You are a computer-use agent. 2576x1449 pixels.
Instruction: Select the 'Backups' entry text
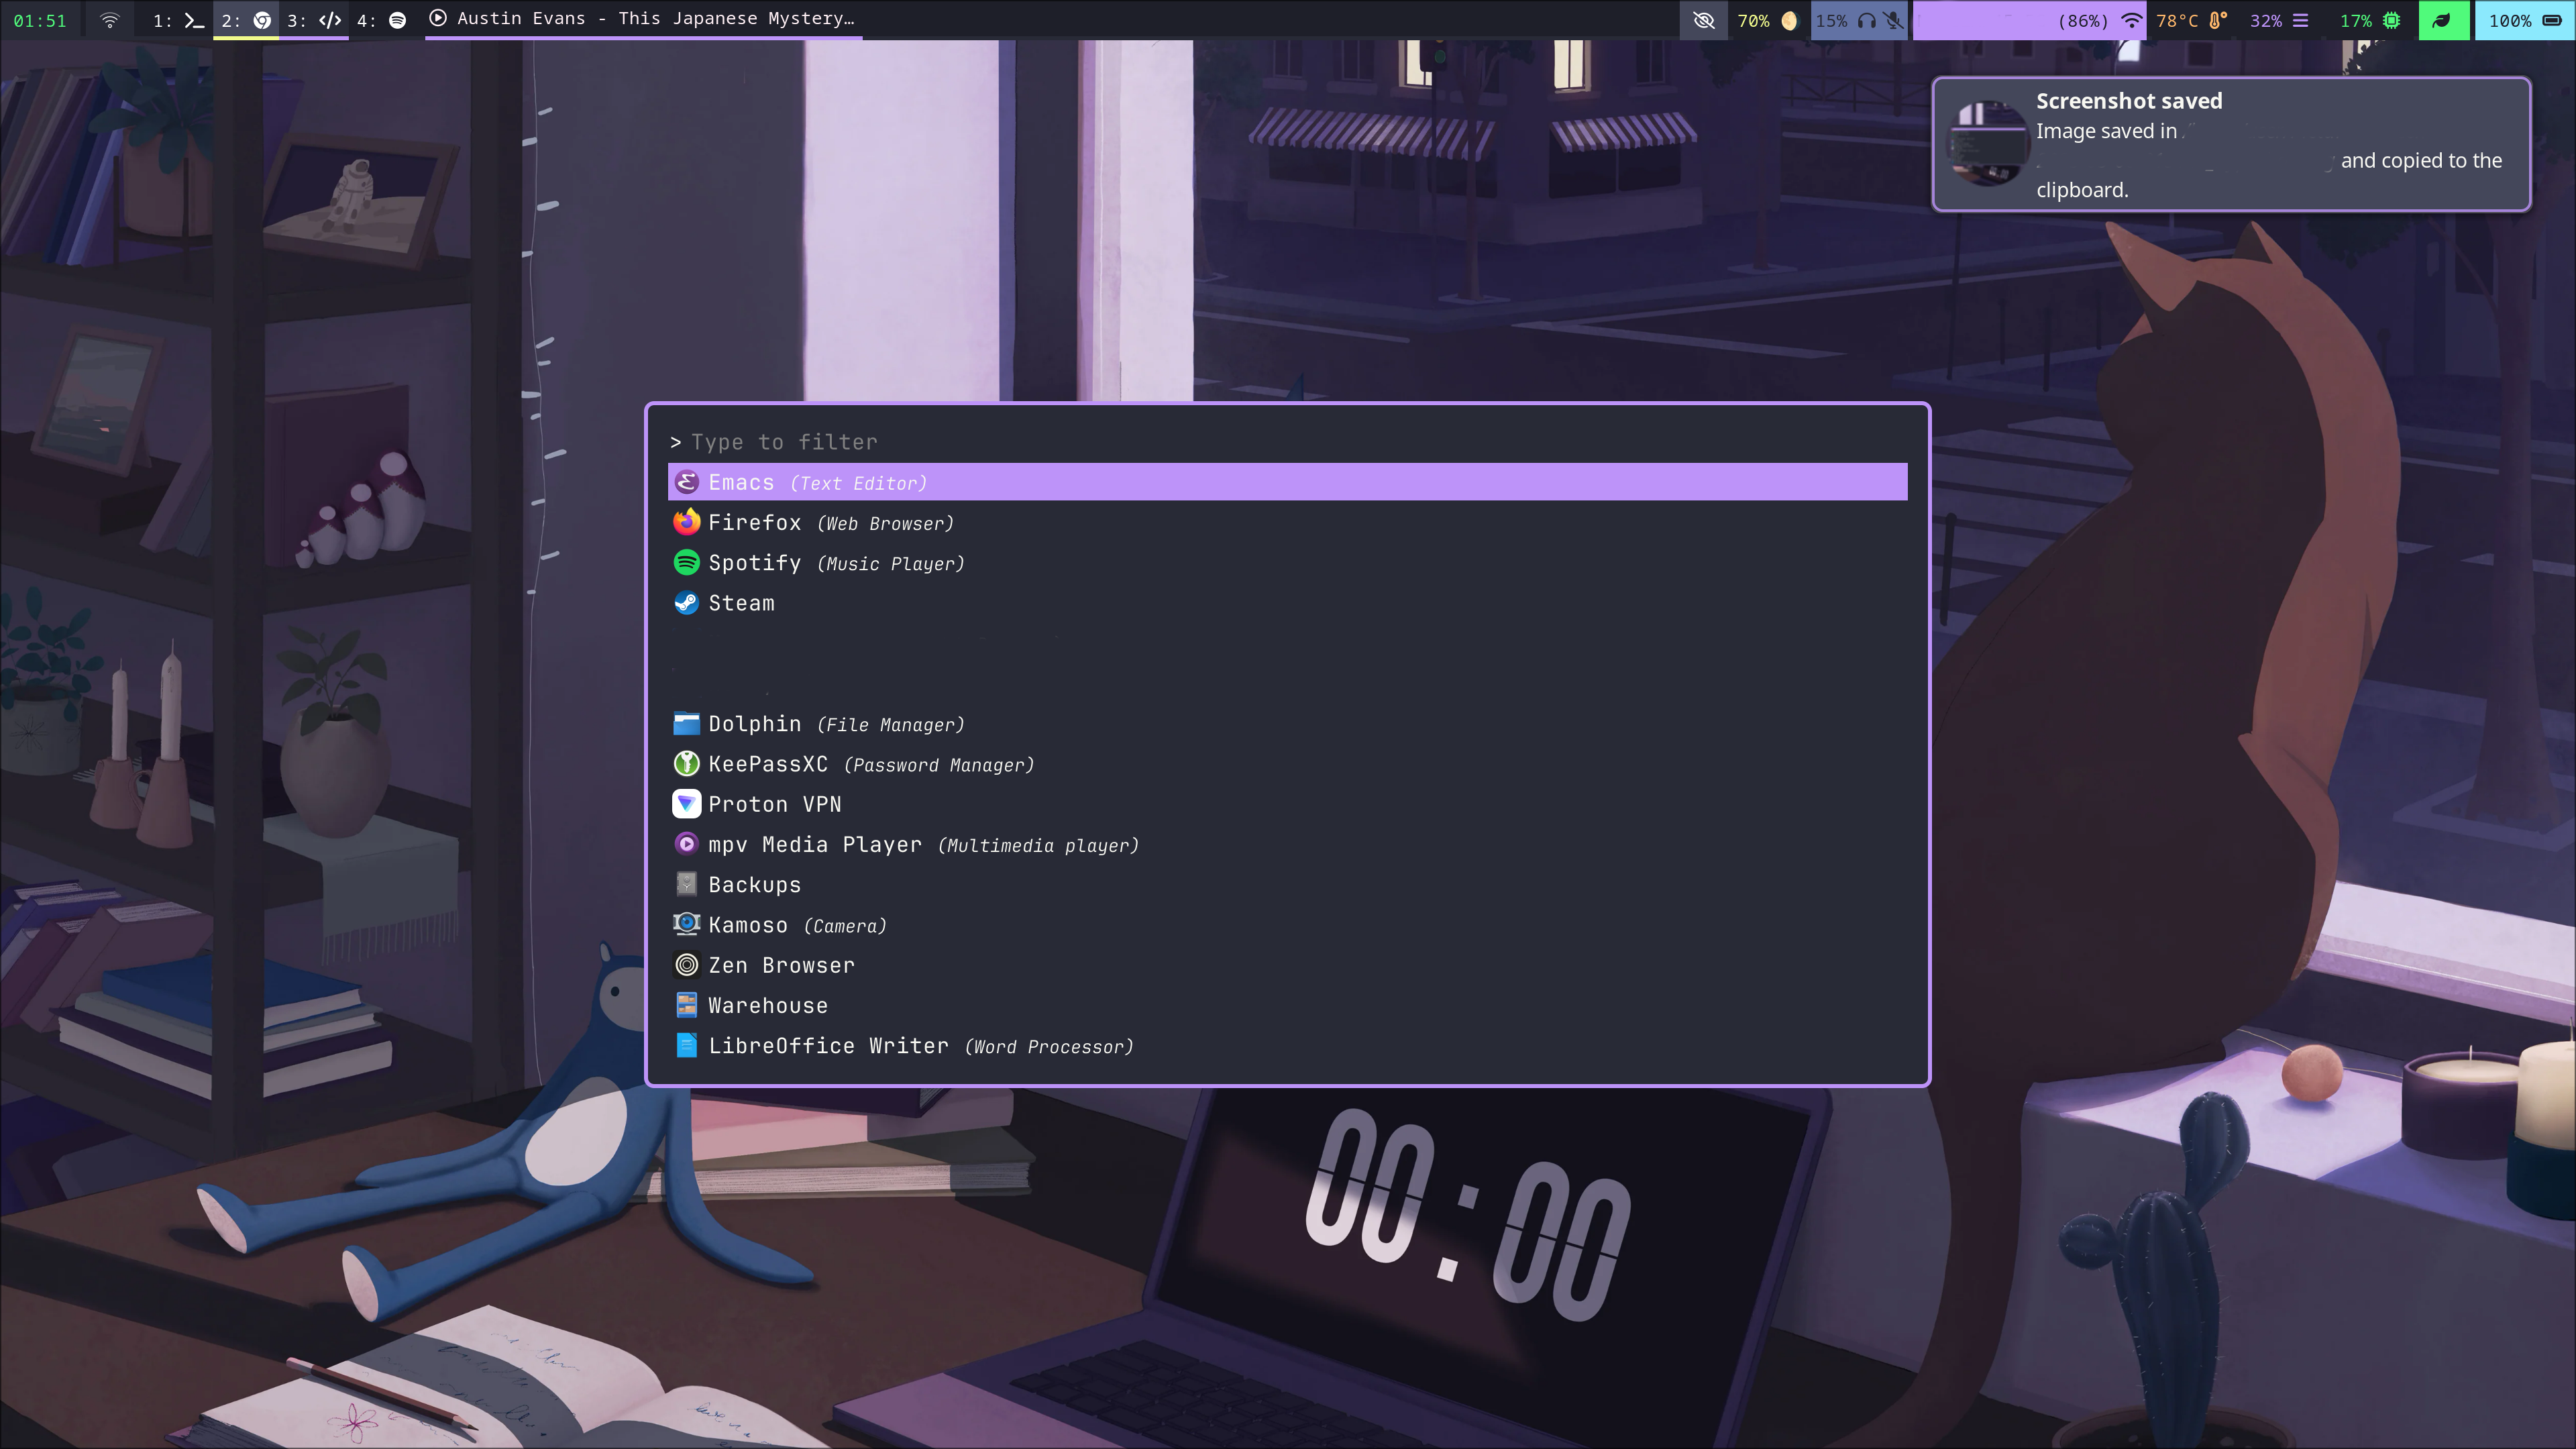(x=755, y=885)
